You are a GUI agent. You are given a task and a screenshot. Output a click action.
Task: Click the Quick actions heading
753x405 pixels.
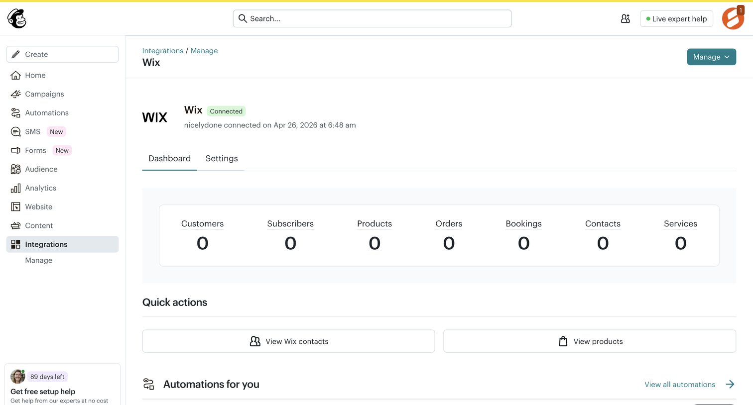(x=175, y=302)
